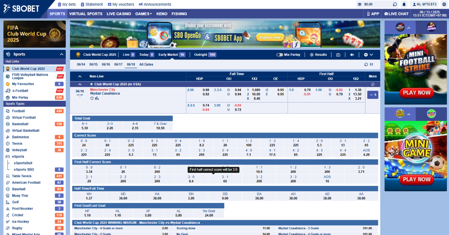The height and width of the screenshot is (235, 449).
Task: Collapse more markets with minus 5 button
Action: (373, 95)
